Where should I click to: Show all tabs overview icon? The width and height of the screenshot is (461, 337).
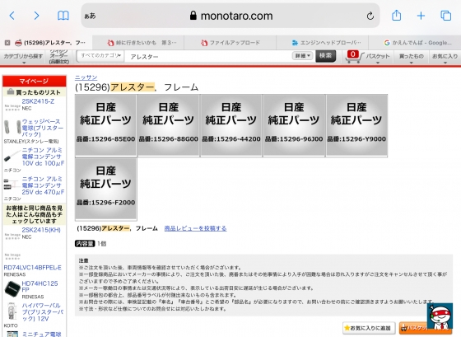pyautogui.click(x=445, y=16)
